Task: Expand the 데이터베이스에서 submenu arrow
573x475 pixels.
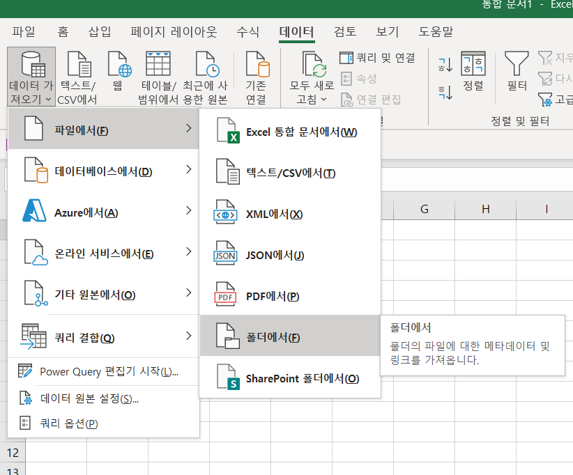Action: point(189,169)
